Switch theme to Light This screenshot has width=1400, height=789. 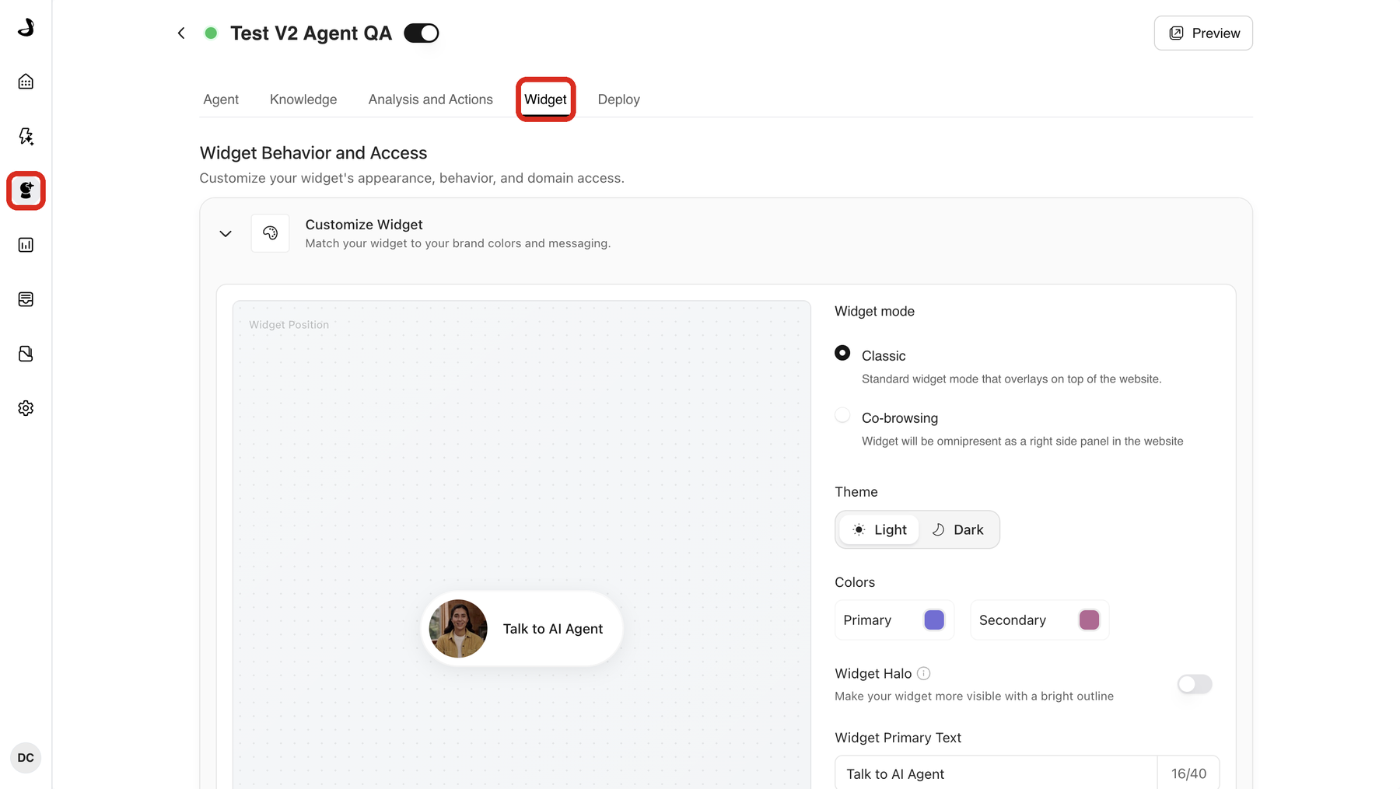[x=880, y=530]
